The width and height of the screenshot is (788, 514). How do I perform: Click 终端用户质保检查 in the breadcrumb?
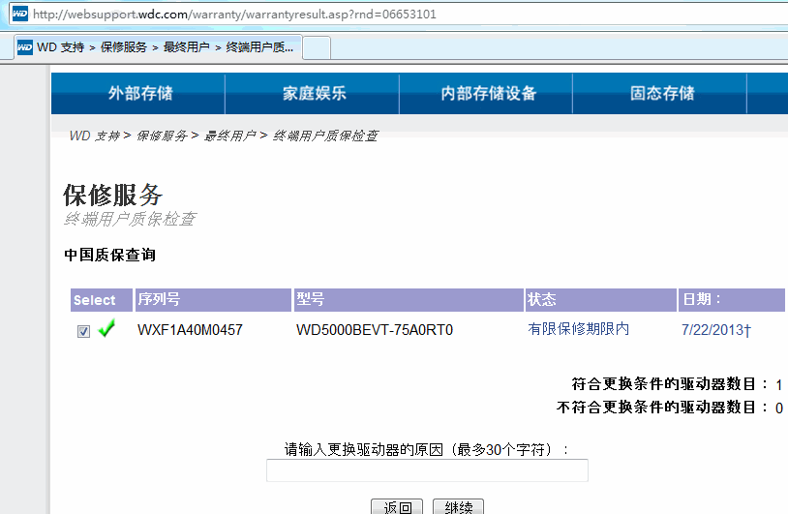point(325,136)
